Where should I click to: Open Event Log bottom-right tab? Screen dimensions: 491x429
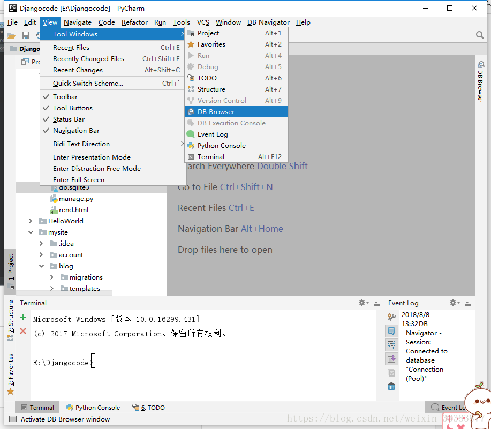pyautogui.click(x=448, y=408)
